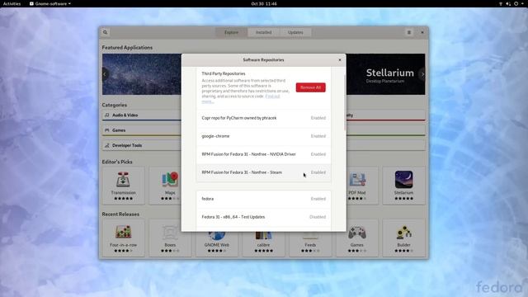Open the calibre app tile
Screen dimensions: 528x297
263,244
